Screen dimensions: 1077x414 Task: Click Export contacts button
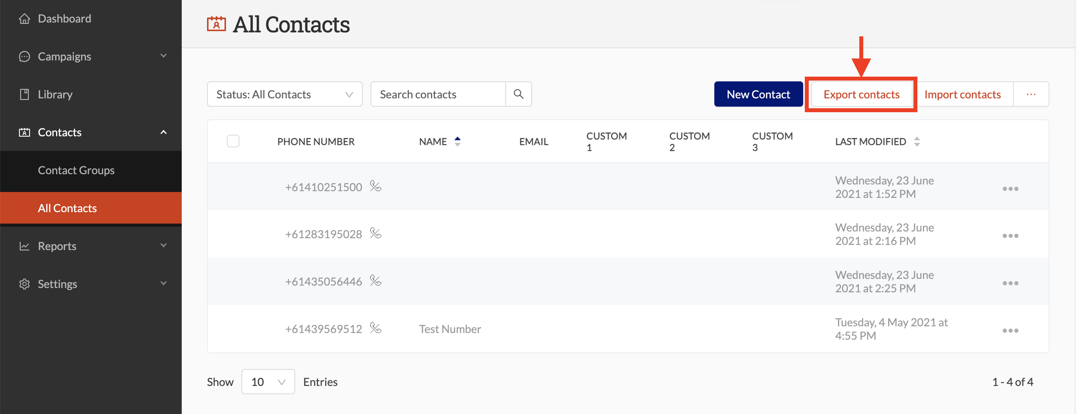861,94
